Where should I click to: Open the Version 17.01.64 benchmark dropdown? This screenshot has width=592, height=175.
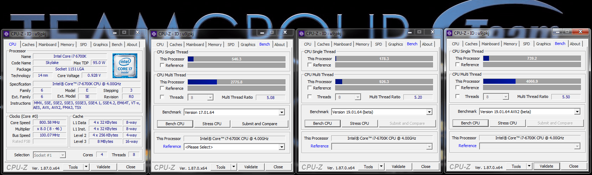[x=282, y=112]
